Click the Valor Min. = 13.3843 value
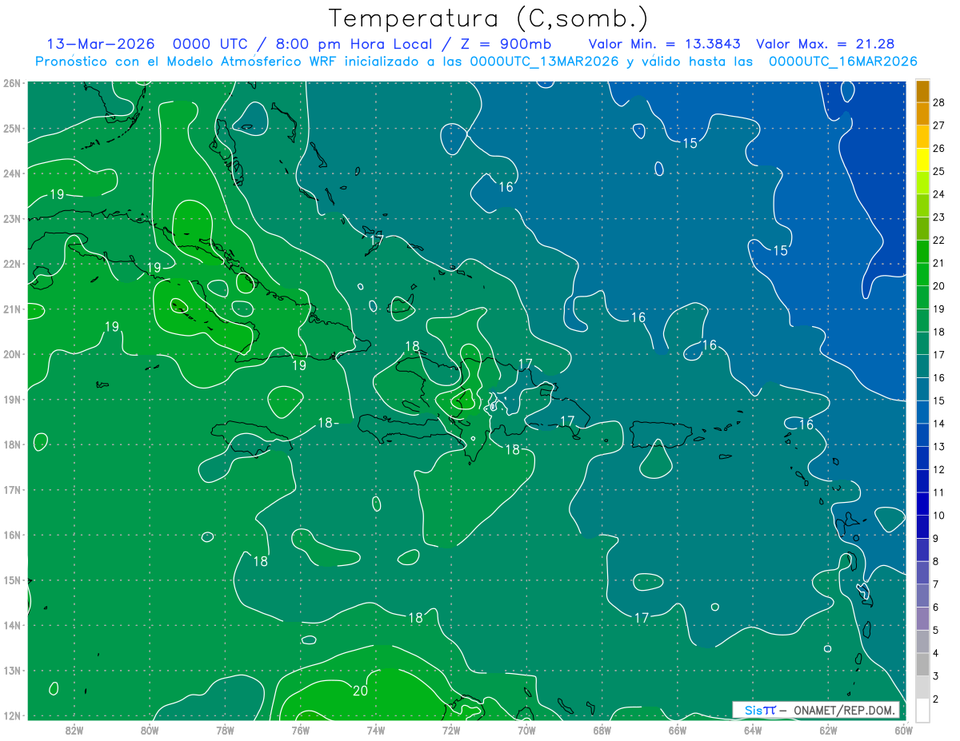960x741 pixels. (x=664, y=44)
